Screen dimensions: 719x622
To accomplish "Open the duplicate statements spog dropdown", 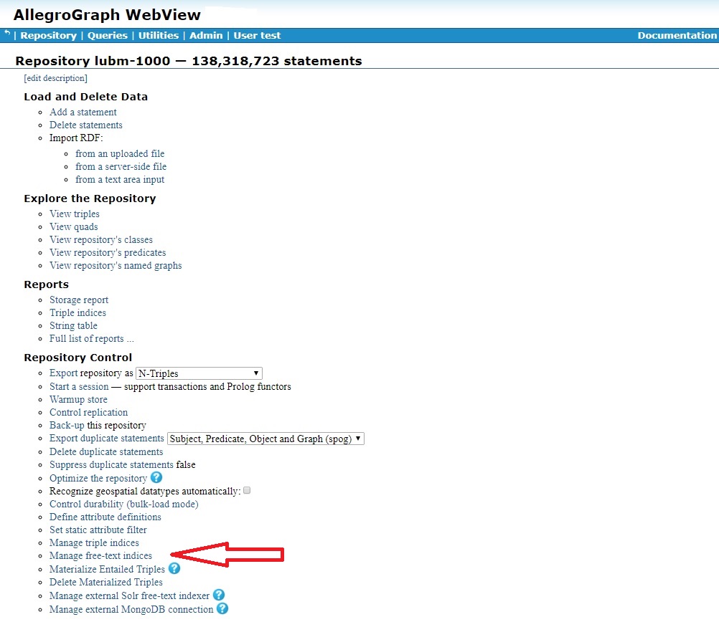I will pos(264,438).
